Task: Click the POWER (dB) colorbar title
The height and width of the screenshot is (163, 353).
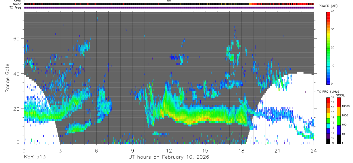Action: pos(328,6)
